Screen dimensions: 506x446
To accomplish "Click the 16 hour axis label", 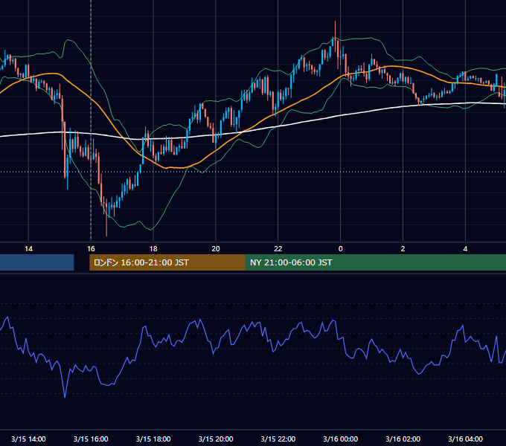I will (x=91, y=249).
